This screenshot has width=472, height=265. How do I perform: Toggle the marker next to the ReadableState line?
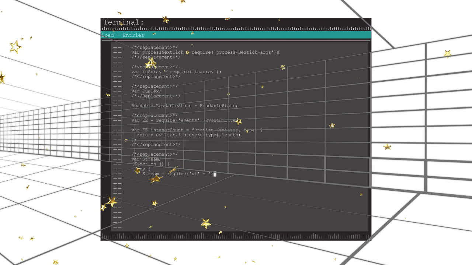point(117,106)
